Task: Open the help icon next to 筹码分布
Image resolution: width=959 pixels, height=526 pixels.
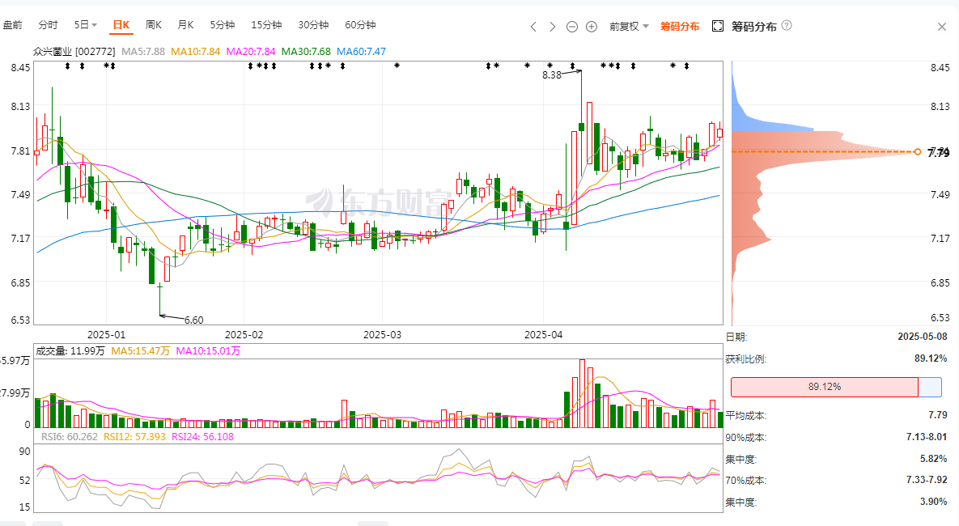Action: coord(787,26)
